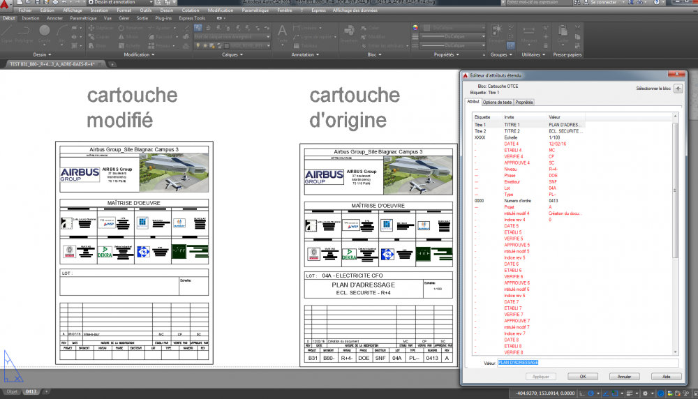
Task: Click the Coller paste icon
Action: pyautogui.click(x=563, y=33)
